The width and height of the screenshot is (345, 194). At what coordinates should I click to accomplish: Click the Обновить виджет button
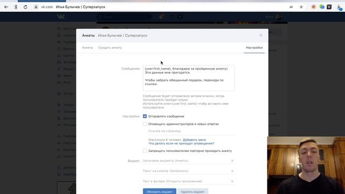coord(160,191)
